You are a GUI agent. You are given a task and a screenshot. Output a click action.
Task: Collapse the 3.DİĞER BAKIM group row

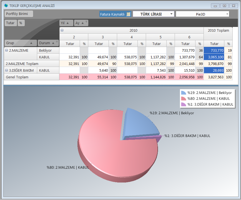(x=7, y=70)
